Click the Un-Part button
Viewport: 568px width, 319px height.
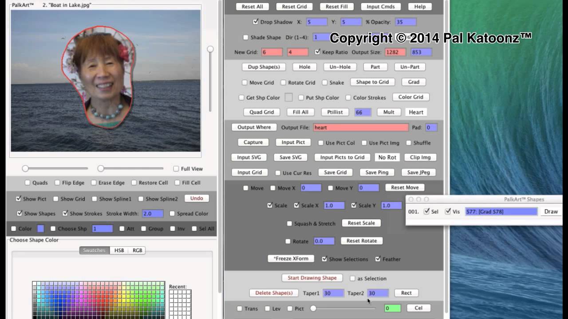[410, 67]
